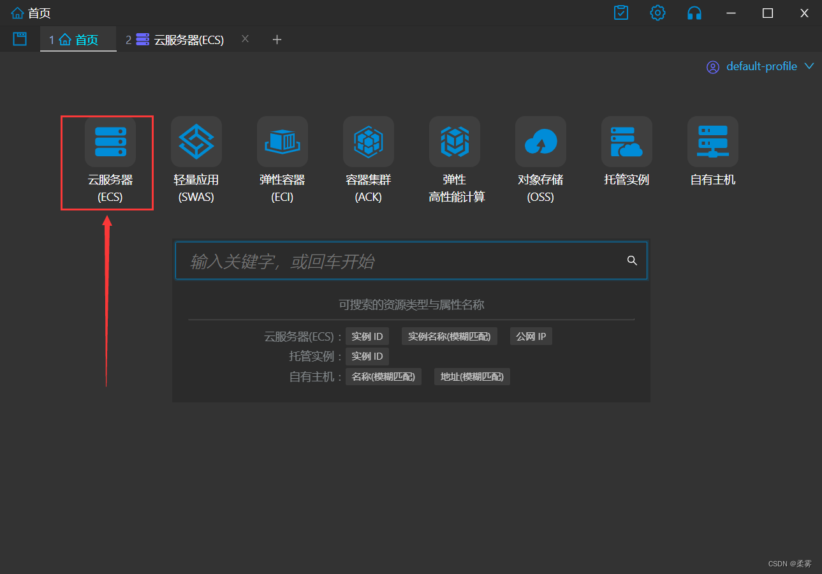Select the 名称(模糊匹配) tag

[383, 377]
